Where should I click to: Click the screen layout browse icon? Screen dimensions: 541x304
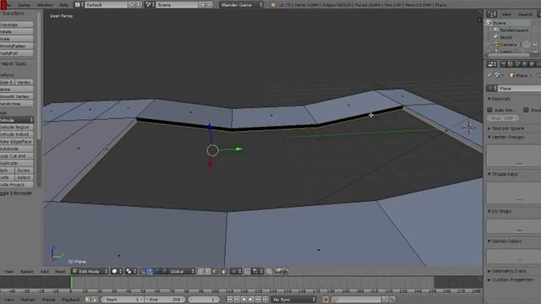coord(79,5)
